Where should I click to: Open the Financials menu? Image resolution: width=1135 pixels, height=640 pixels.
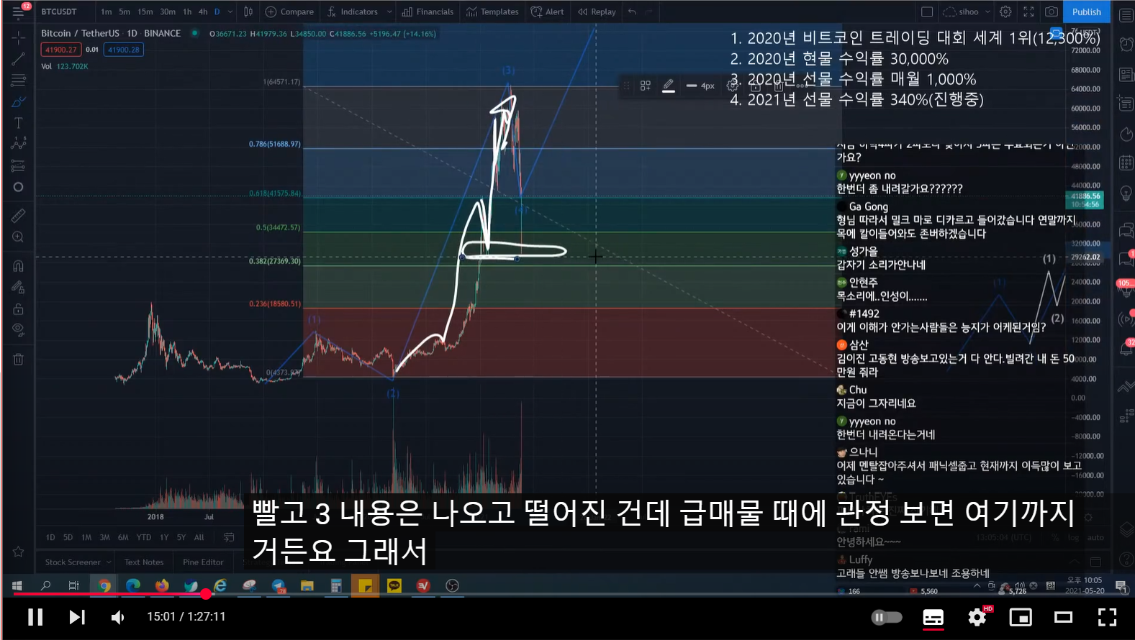click(428, 12)
